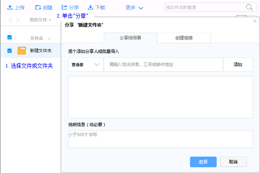Switch to 创建链接 tab

(x=184, y=38)
